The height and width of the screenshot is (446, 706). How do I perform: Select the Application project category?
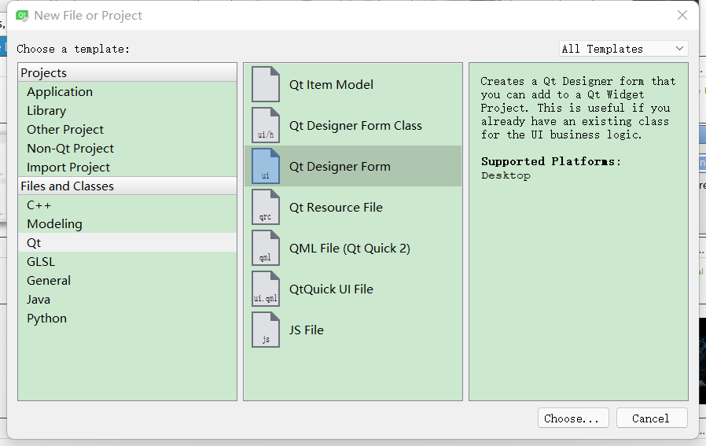[127, 91]
